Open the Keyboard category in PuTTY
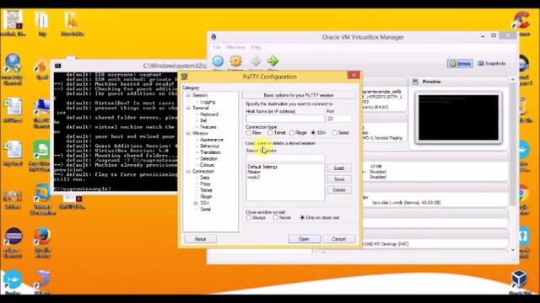 coord(209,114)
